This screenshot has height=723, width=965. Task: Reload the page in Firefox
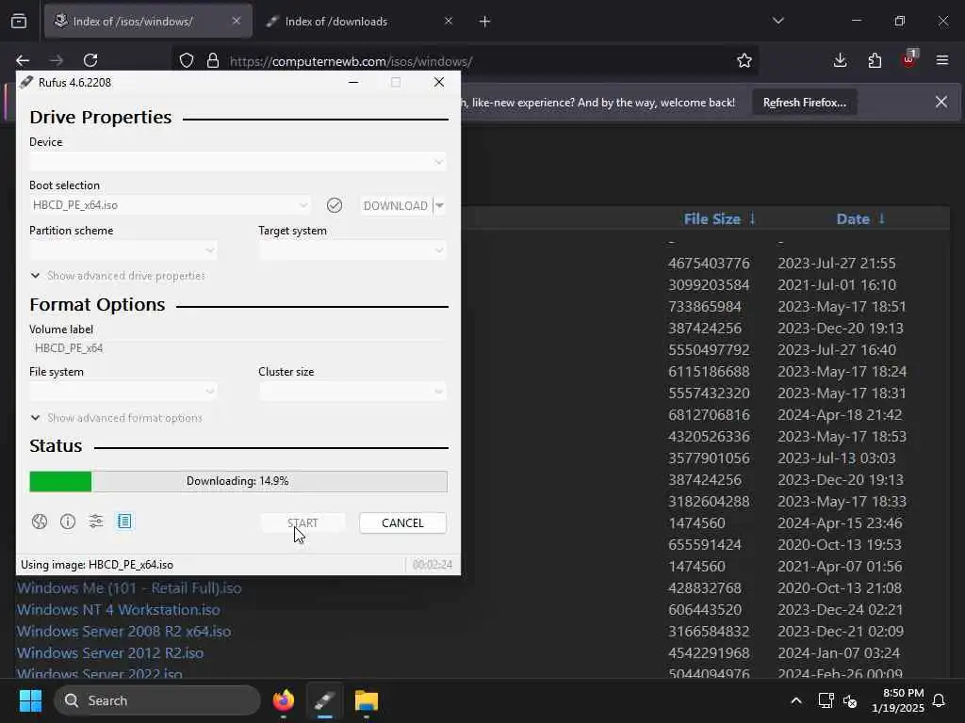(x=90, y=60)
